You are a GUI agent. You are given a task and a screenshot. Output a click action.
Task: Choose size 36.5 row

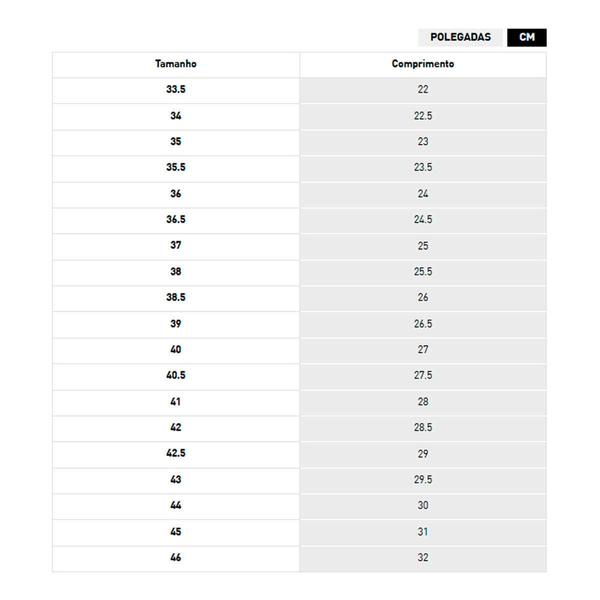pyautogui.click(x=175, y=219)
